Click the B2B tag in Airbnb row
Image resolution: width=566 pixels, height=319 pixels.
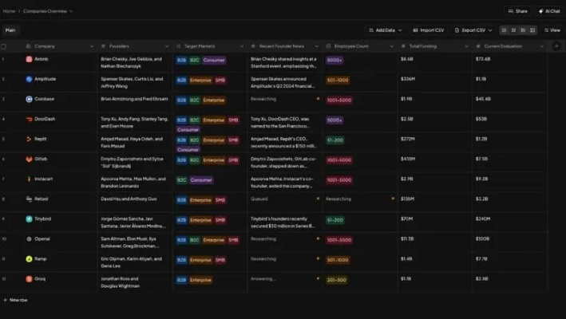pyautogui.click(x=181, y=59)
